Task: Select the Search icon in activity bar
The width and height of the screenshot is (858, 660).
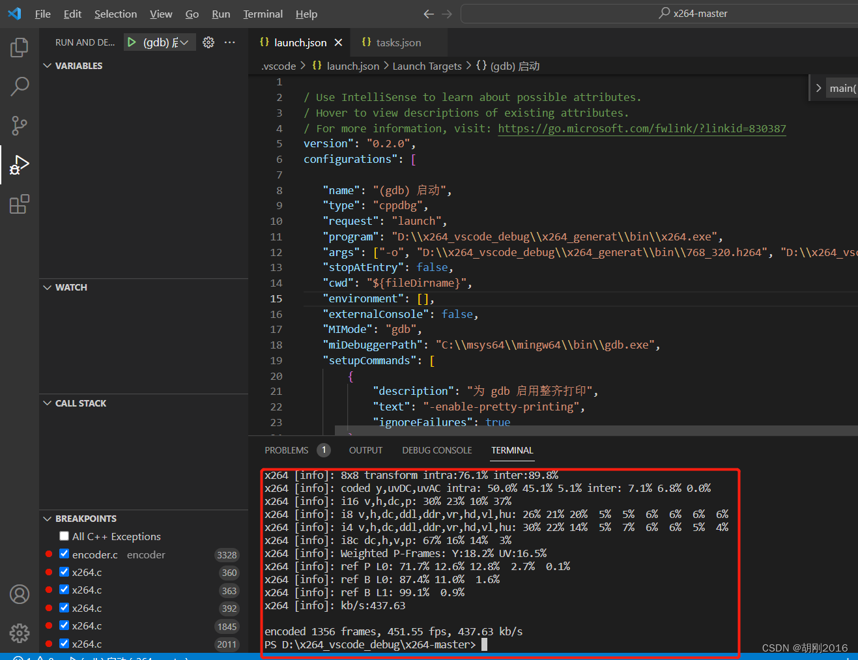Action: click(x=19, y=86)
